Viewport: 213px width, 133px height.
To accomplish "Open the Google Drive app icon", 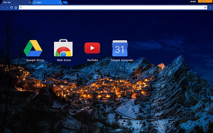I will click(33, 48).
